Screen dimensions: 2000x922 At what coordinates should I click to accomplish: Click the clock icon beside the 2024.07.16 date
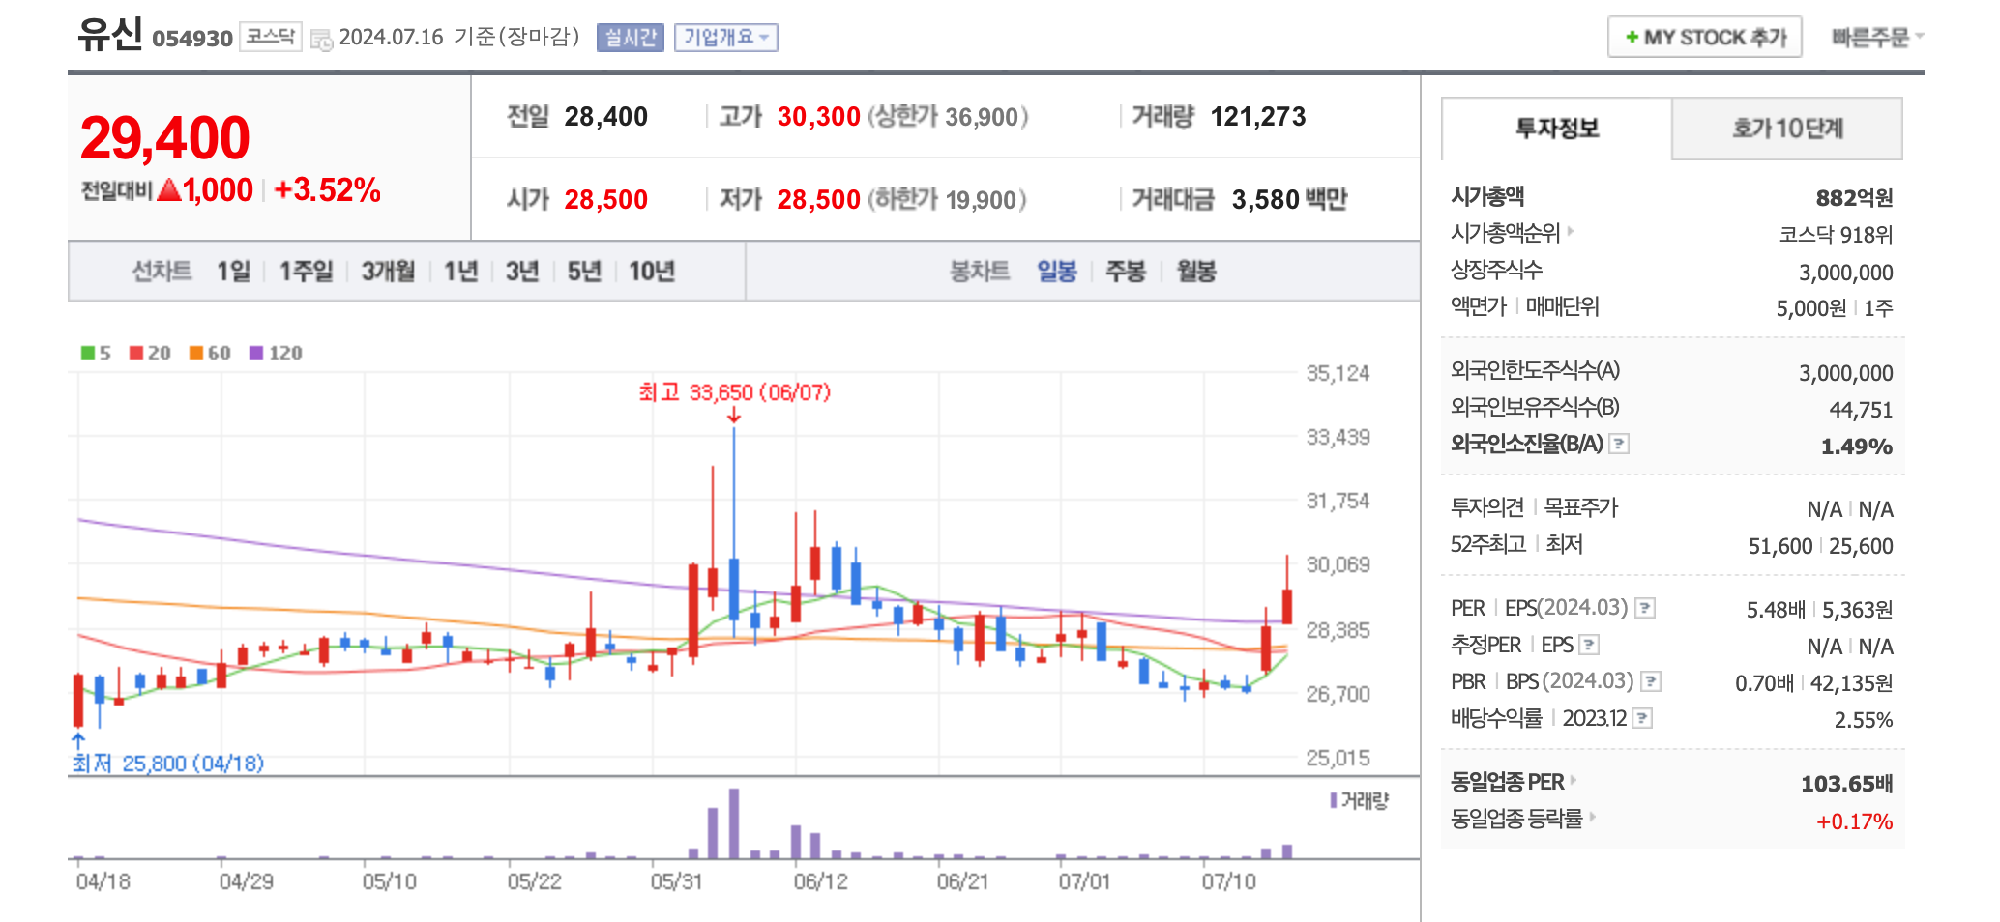click(322, 40)
